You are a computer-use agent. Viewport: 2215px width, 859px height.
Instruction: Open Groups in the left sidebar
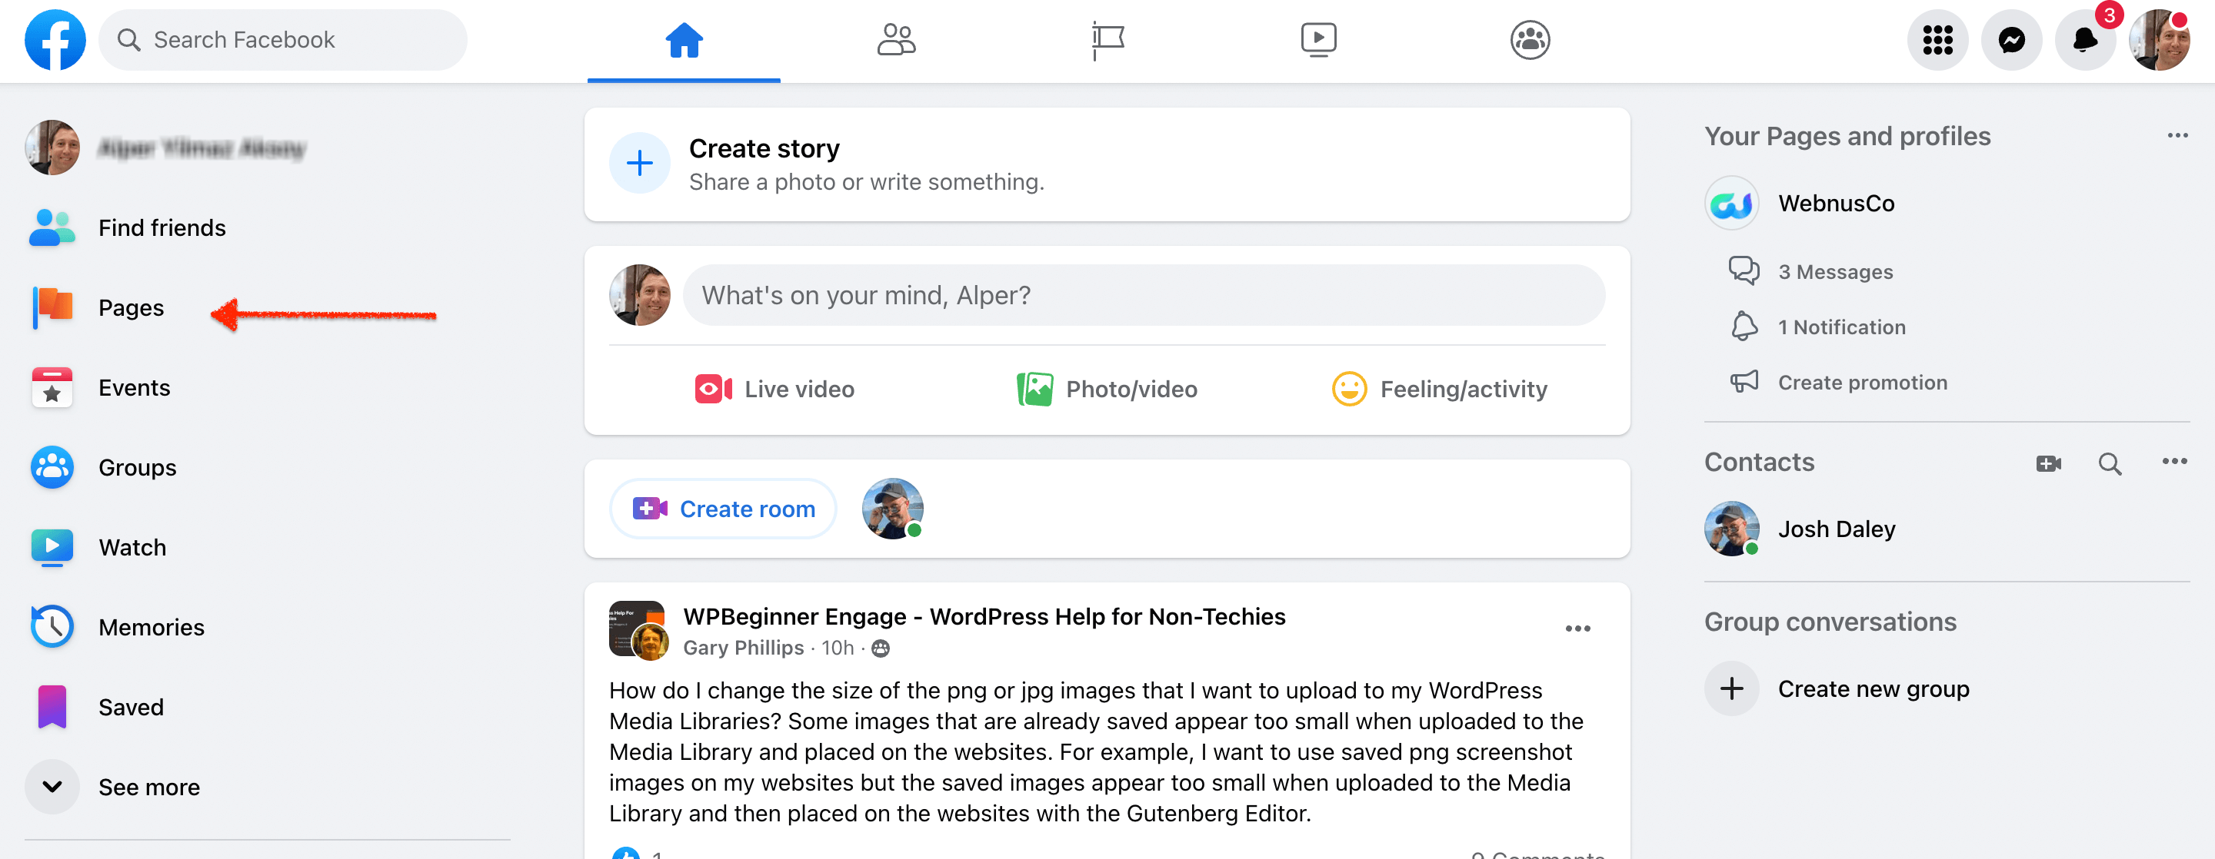[x=267, y=467]
